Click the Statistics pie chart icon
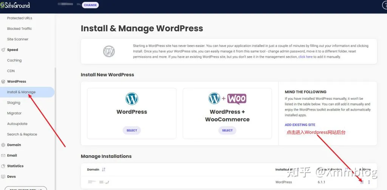Screen dimensions: 387x190 tap(3, 166)
